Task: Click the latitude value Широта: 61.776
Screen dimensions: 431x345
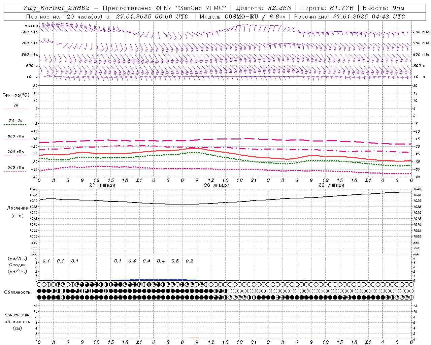Action: point(327,8)
